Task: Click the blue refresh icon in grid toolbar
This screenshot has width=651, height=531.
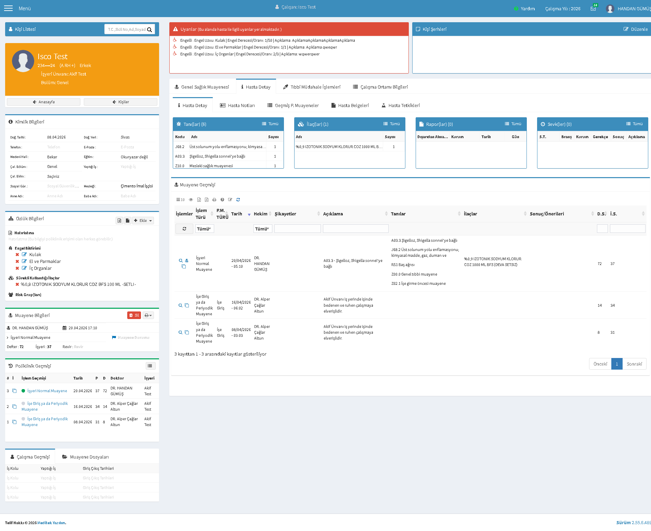Action: pyautogui.click(x=238, y=200)
